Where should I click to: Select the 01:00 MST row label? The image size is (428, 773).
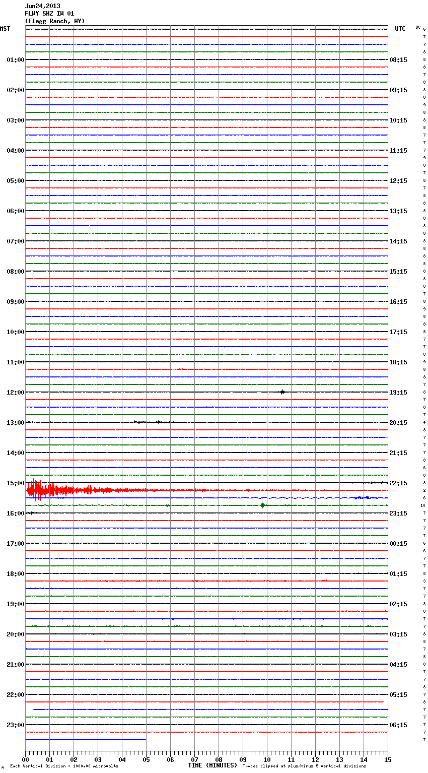pos(16,60)
